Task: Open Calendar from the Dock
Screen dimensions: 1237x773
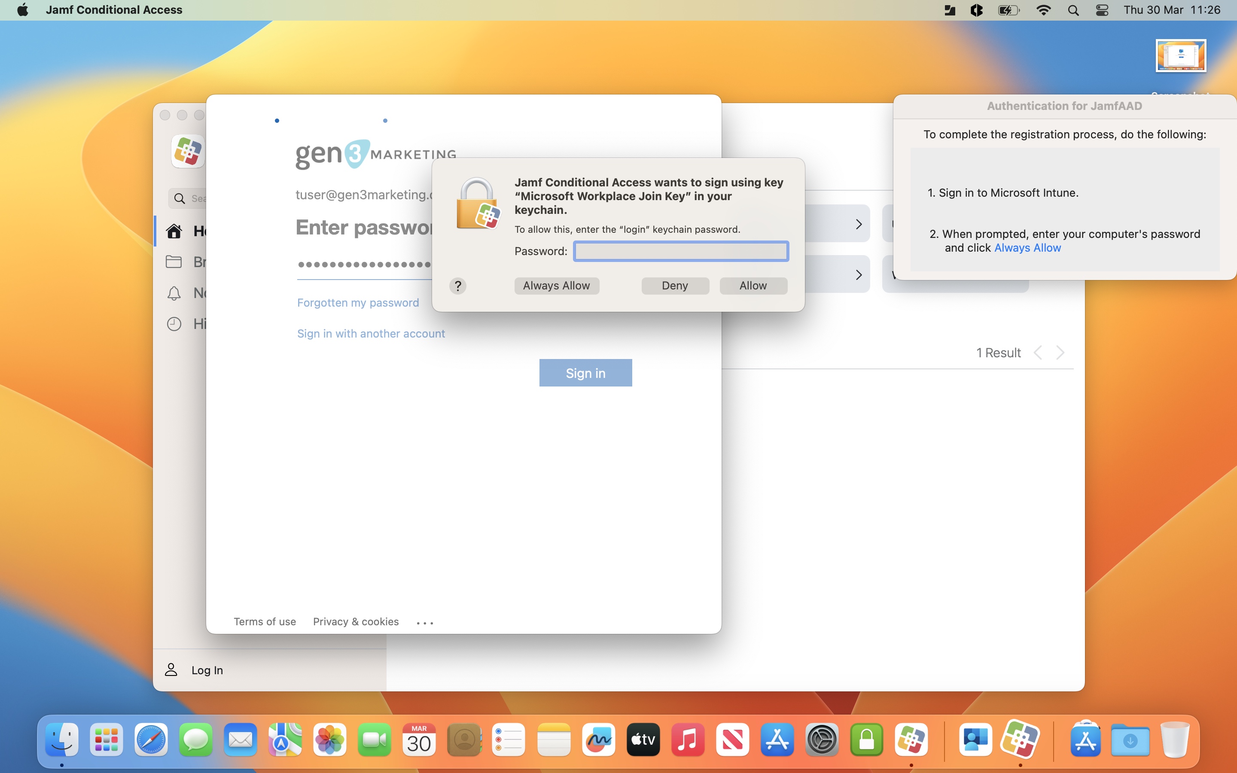Action: [x=419, y=740]
